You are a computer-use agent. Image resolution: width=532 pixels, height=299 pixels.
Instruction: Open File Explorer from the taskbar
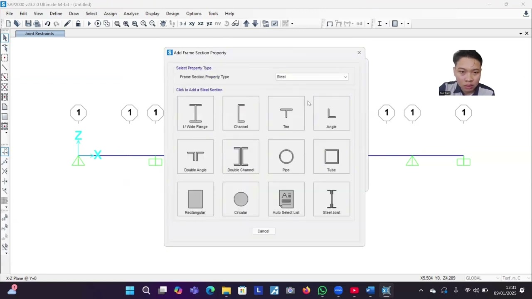(226, 290)
